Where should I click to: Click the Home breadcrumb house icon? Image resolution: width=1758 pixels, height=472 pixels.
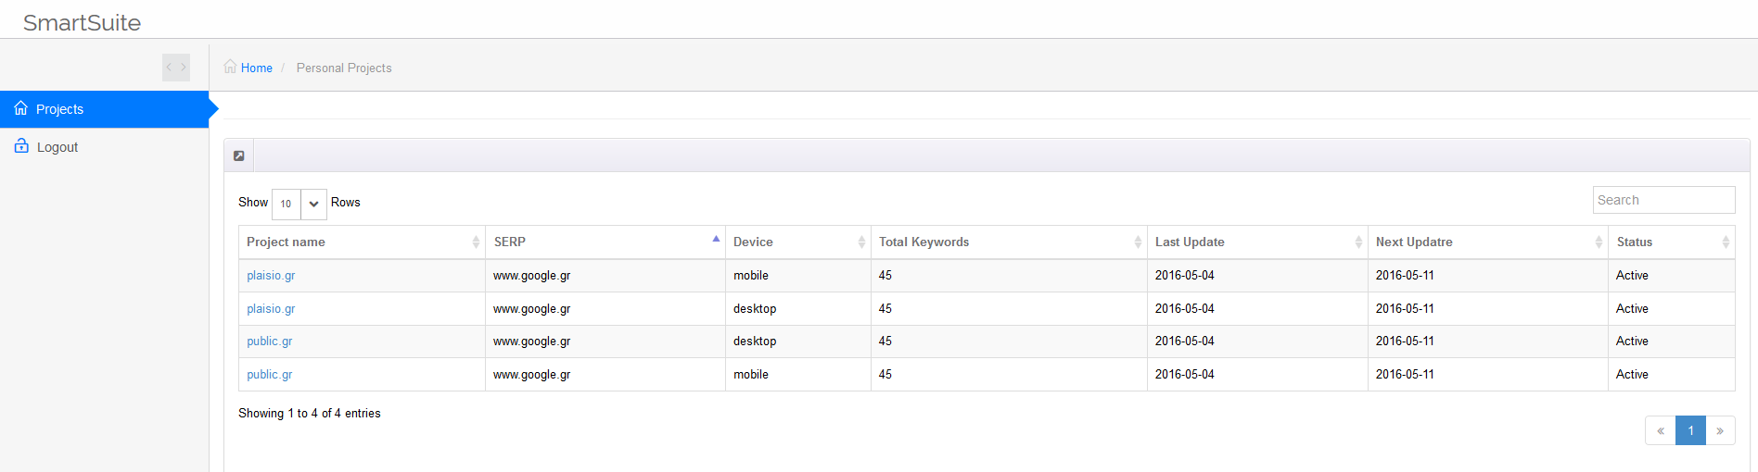pyautogui.click(x=230, y=67)
